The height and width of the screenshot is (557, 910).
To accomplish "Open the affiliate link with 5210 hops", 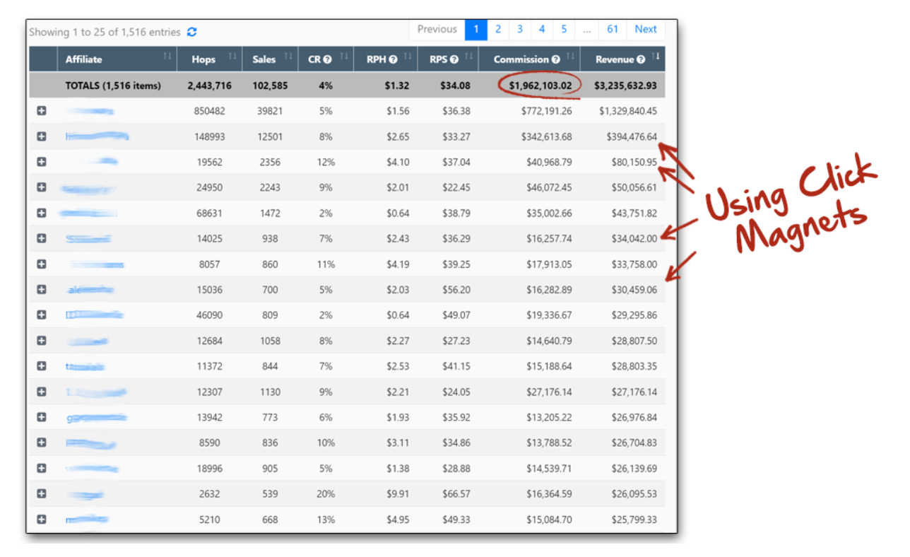I will coord(87,519).
